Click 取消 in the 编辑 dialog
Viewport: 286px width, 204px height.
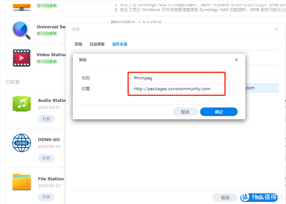(x=185, y=112)
